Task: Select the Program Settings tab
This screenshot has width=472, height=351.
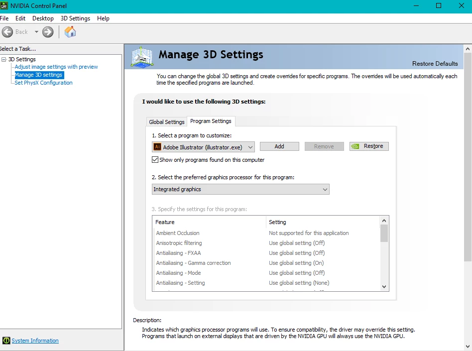Action: pyautogui.click(x=211, y=121)
